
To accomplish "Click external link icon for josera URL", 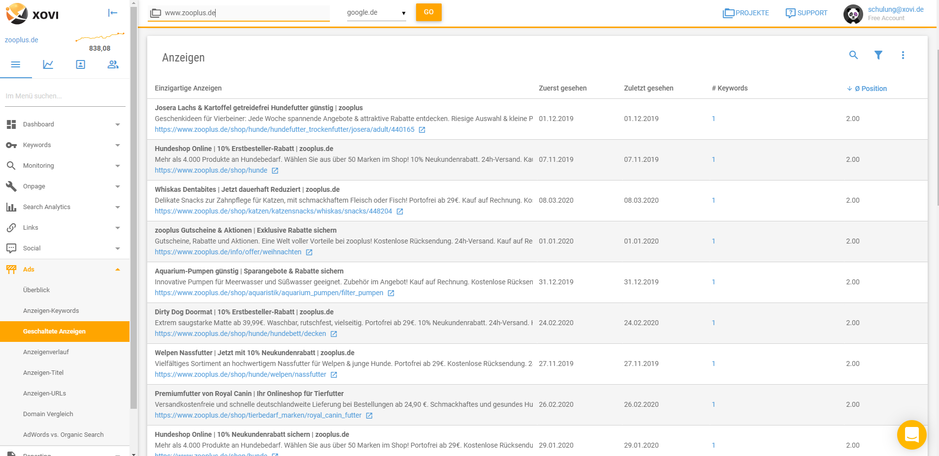I will tap(422, 130).
